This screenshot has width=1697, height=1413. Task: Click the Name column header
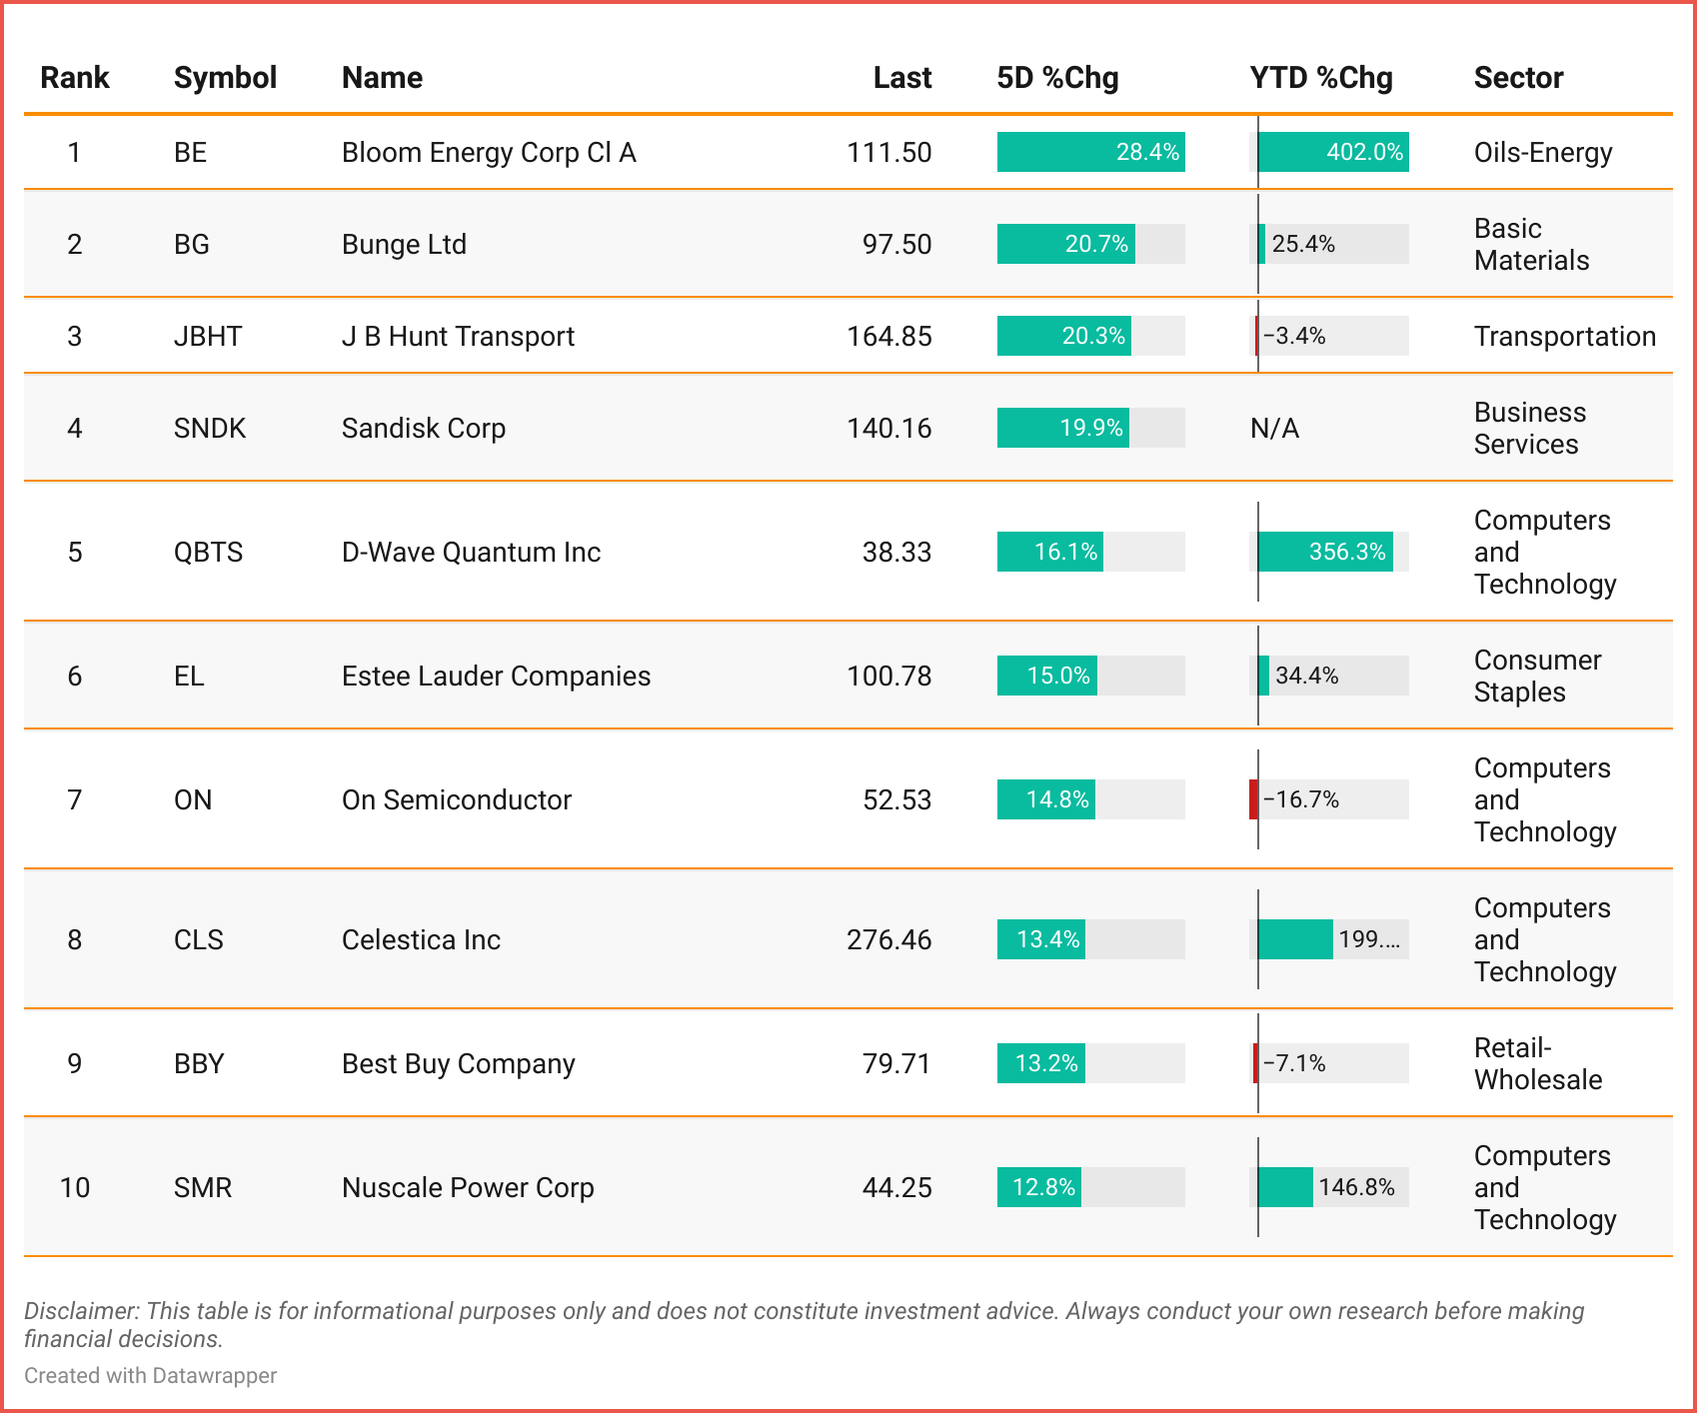coord(382,78)
